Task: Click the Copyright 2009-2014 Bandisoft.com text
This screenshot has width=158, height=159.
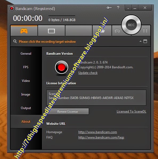Action: pos(106,67)
